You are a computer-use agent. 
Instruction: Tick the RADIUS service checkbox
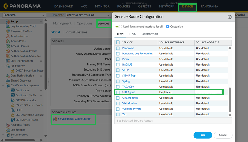coord(118,65)
